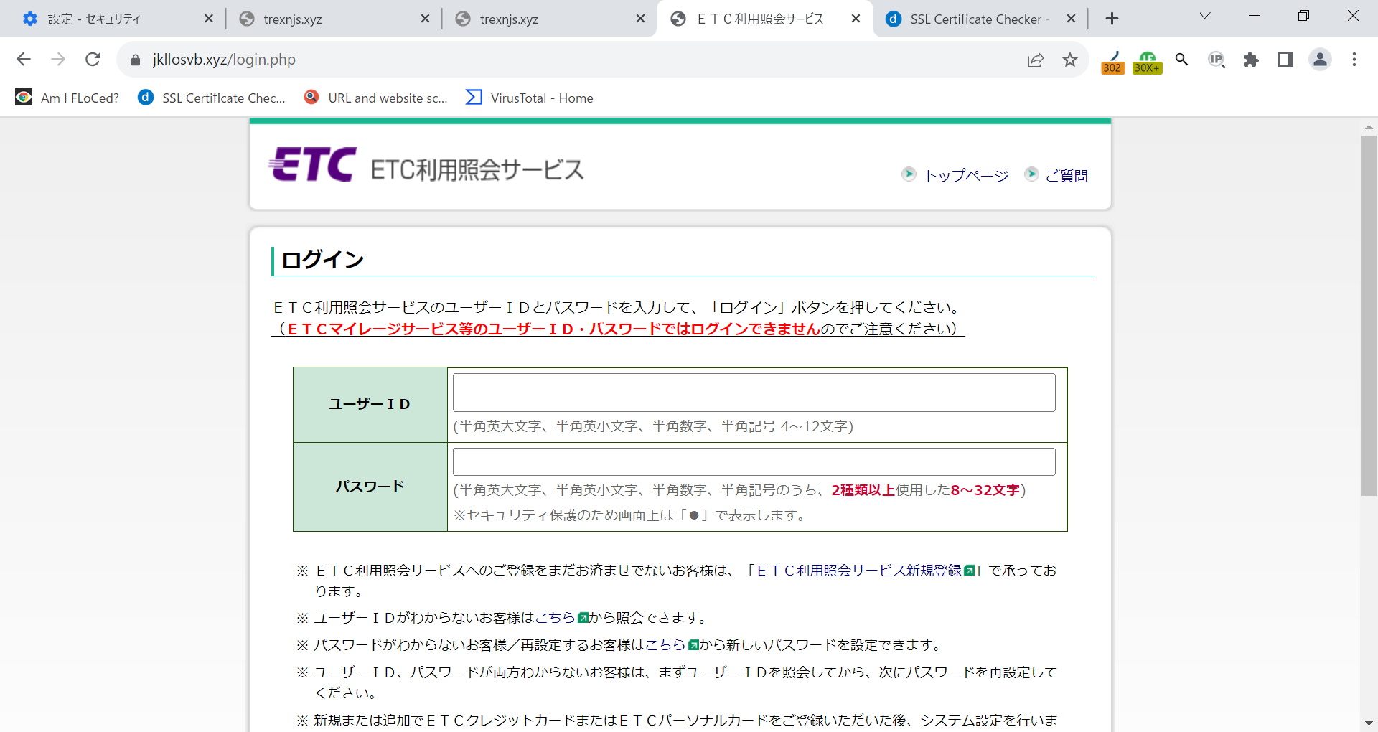Screen dimensions: 1378x732
Task: Click the green arrow icon beside トップページ
Action: click(x=909, y=174)
